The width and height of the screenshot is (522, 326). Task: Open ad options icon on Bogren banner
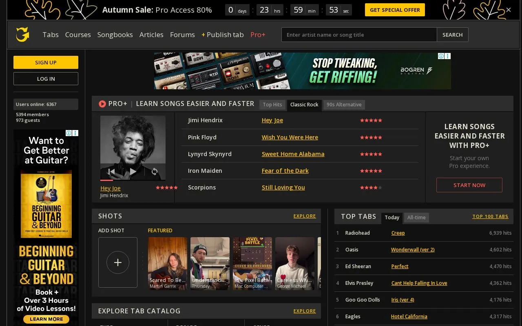(x=447, y=56)
